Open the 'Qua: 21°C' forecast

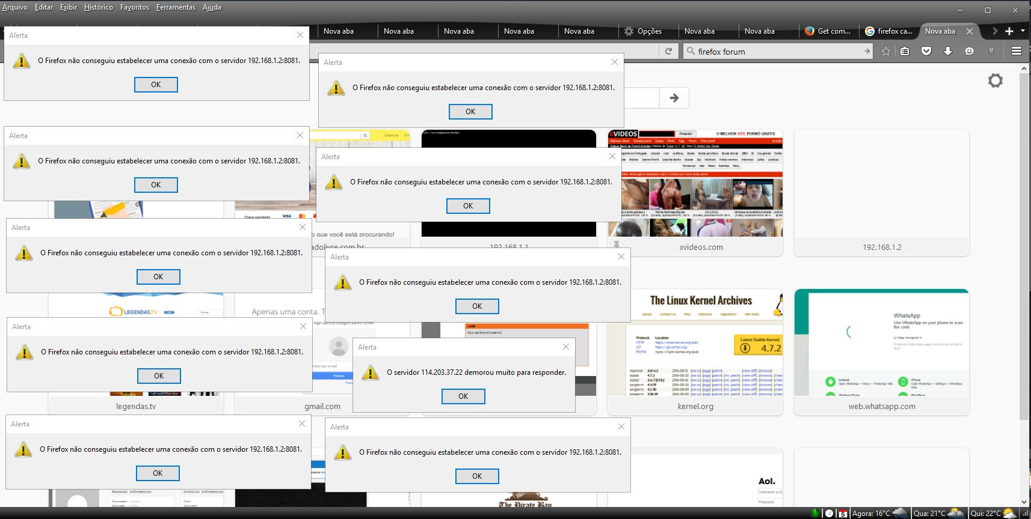[939, 513]
